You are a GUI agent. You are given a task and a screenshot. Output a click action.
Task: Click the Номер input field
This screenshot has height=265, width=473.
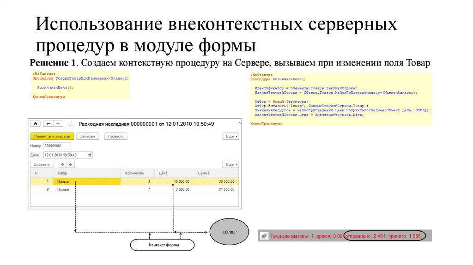pyautogui.click(x=57, y=145)
